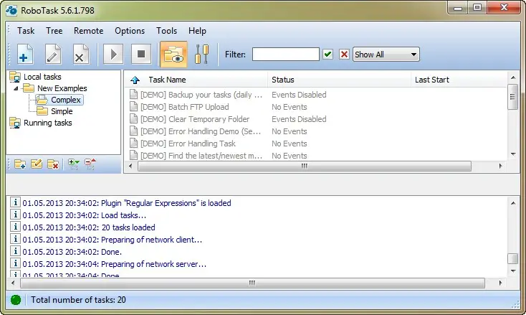This screenshot has width=526, height=315.
Task: Open the Help menu
Action: point(197,31)
